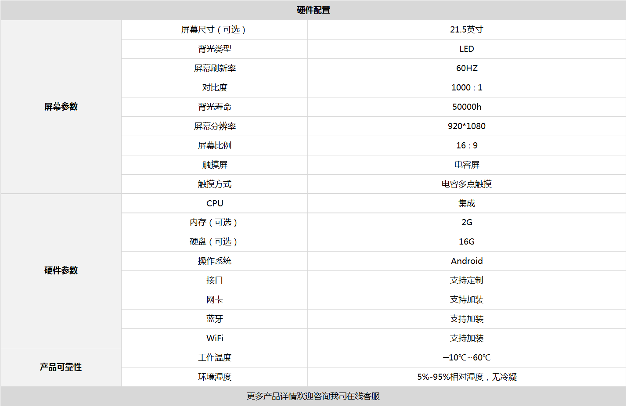This screenshot has width=627, height=407.
Task: Click the 环境湿度 label
Action: click(x=215, y=377)
